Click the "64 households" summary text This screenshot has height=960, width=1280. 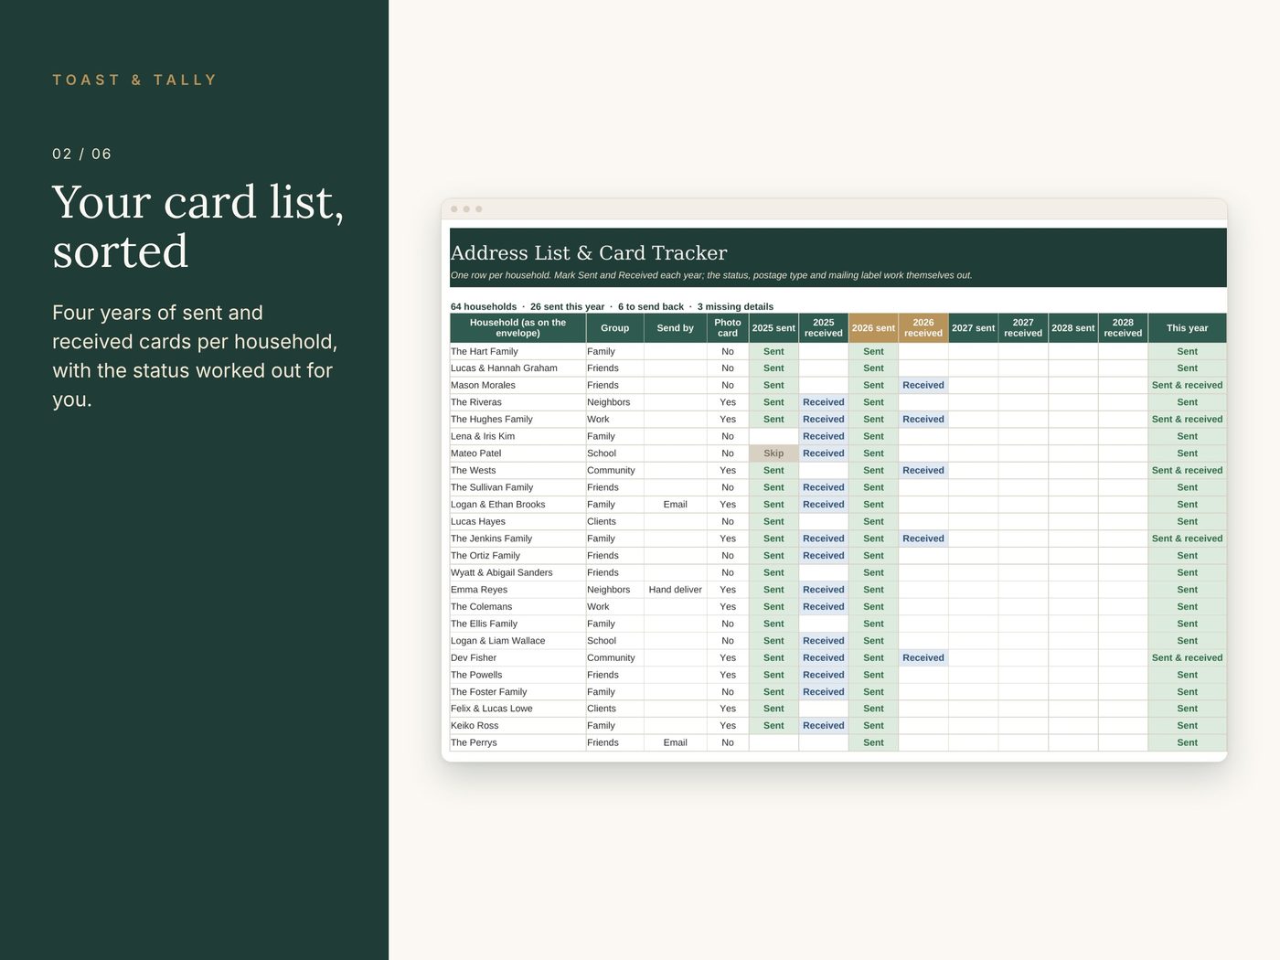pos(484,307)
